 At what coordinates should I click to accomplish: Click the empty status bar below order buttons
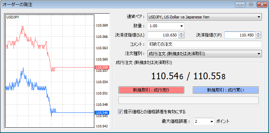click(188, 100)
